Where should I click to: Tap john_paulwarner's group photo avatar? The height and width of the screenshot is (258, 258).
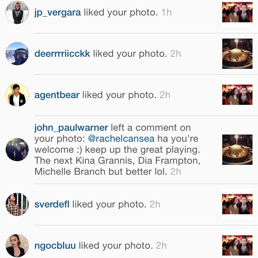[17, 150]
